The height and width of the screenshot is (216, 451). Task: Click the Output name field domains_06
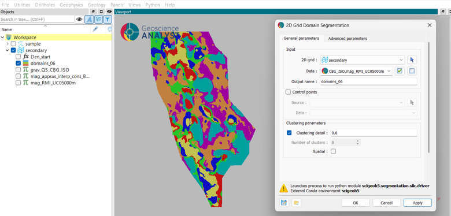[369, 81]
